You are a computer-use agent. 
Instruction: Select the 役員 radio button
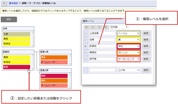pyautogui.click(x=85, y=40)
